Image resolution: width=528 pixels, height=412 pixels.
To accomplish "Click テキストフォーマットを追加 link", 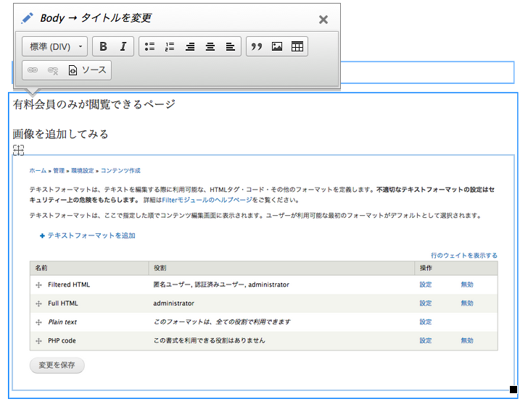I will click(88, 235).
